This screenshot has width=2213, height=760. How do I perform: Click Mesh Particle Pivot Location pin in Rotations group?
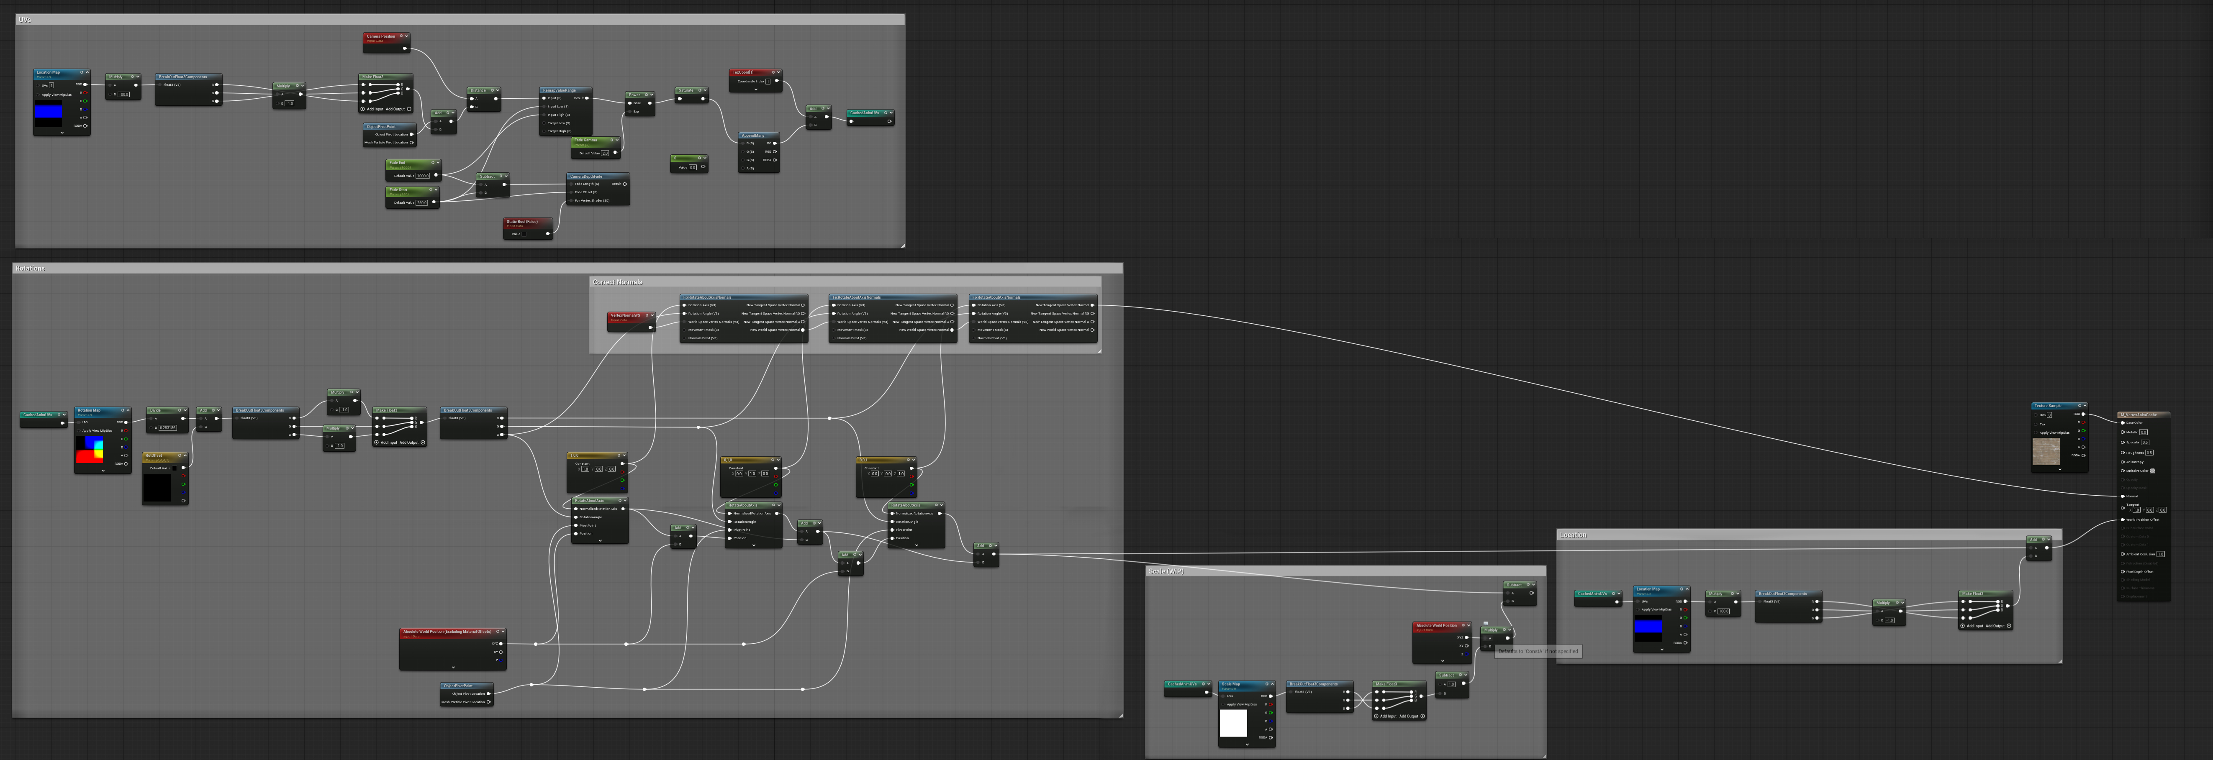488,701
